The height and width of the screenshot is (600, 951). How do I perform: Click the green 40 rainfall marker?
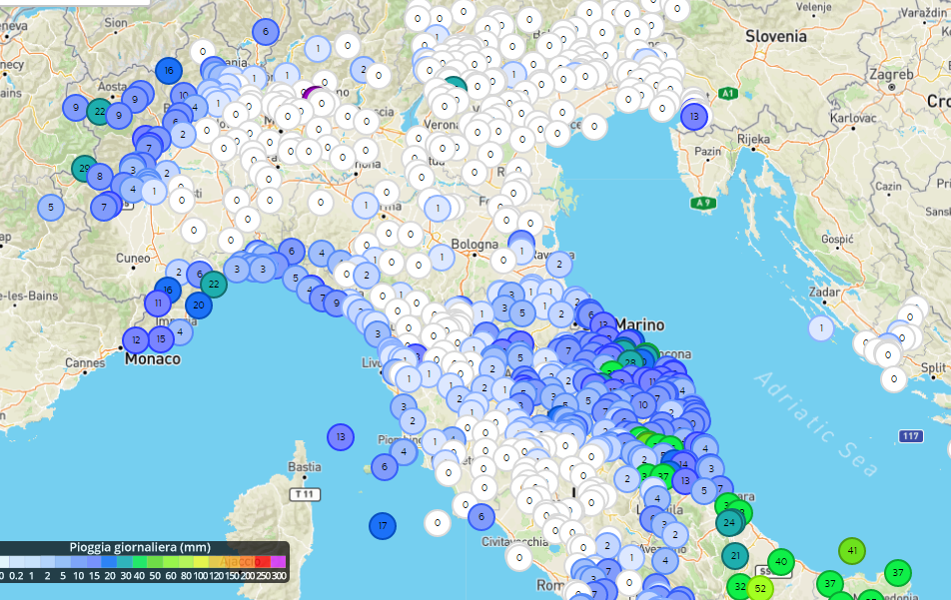click(781, 562)
